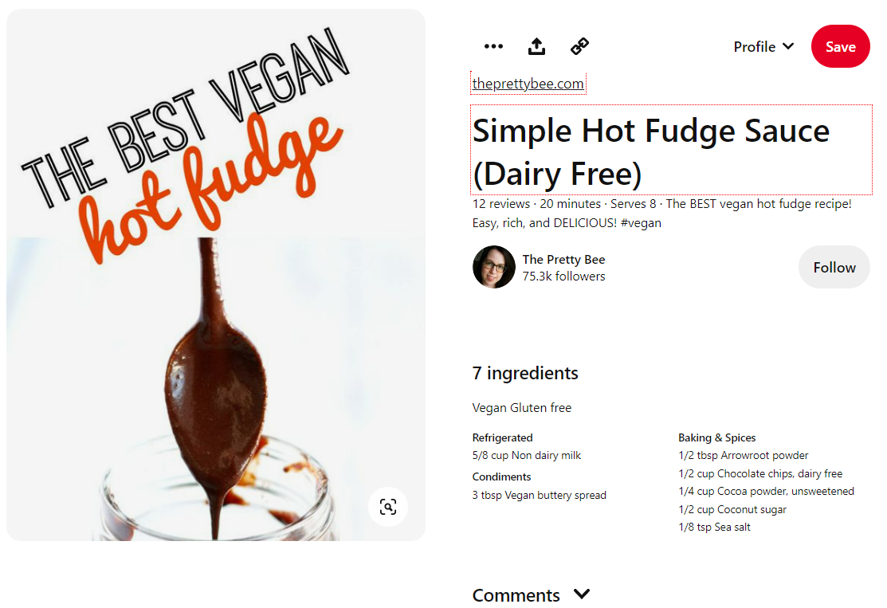Visit theprettybee.com source link
This screenshot has width=887, height=608.
[x=528, y=84]
